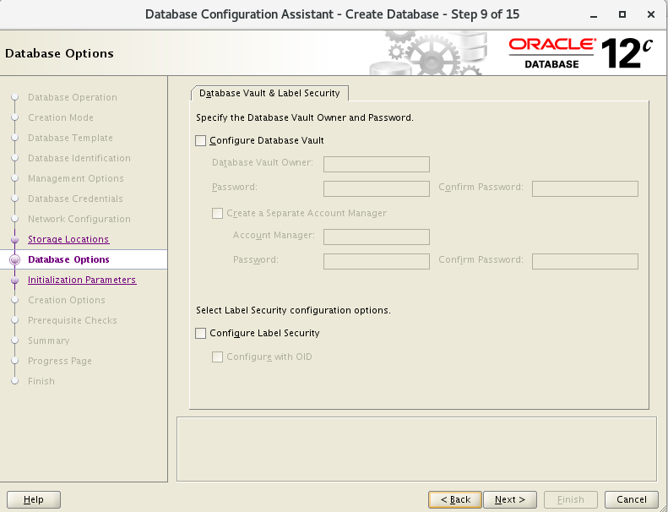The height and width of the screenshot is (512, 668).
Task: Toggle Create a Separate Account Manager
Action: pos(218,214)
